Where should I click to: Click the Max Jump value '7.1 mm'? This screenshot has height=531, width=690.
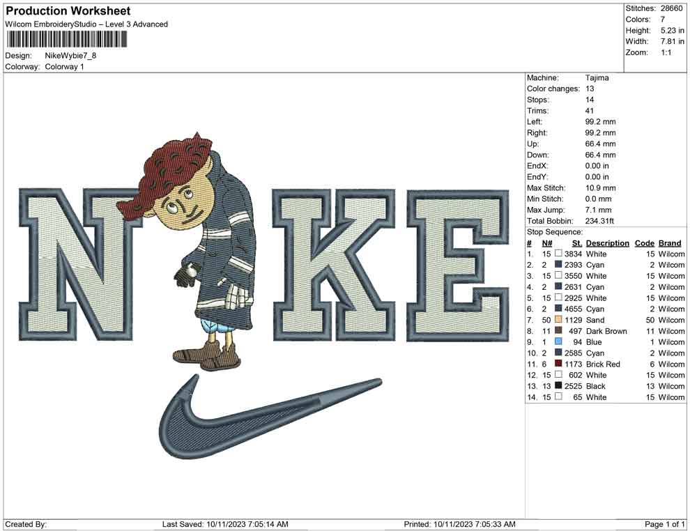coord(599,210)
